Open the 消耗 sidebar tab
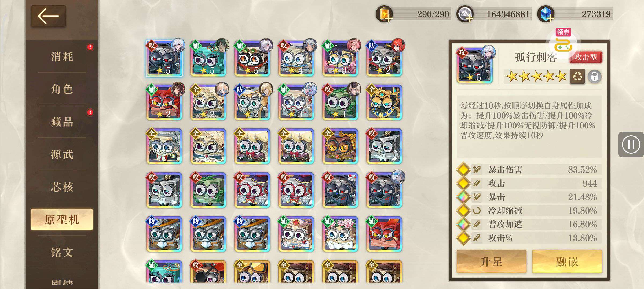This screenshot has width=644, height=289. click(62, 56)
